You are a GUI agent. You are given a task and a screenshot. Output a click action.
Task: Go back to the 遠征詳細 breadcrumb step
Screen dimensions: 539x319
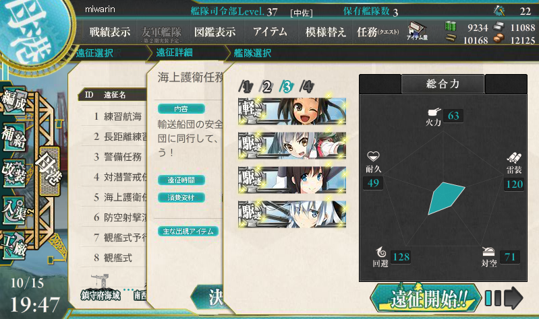[x=174, y=52]
